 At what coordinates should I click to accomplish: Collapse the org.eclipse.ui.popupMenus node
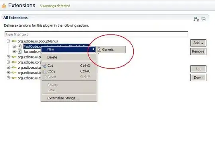[8, 41]
